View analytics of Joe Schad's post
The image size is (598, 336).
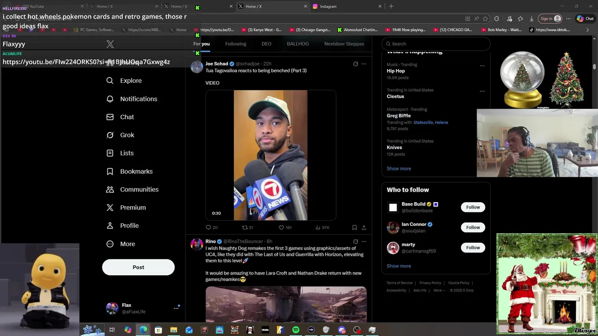point(322,228)
